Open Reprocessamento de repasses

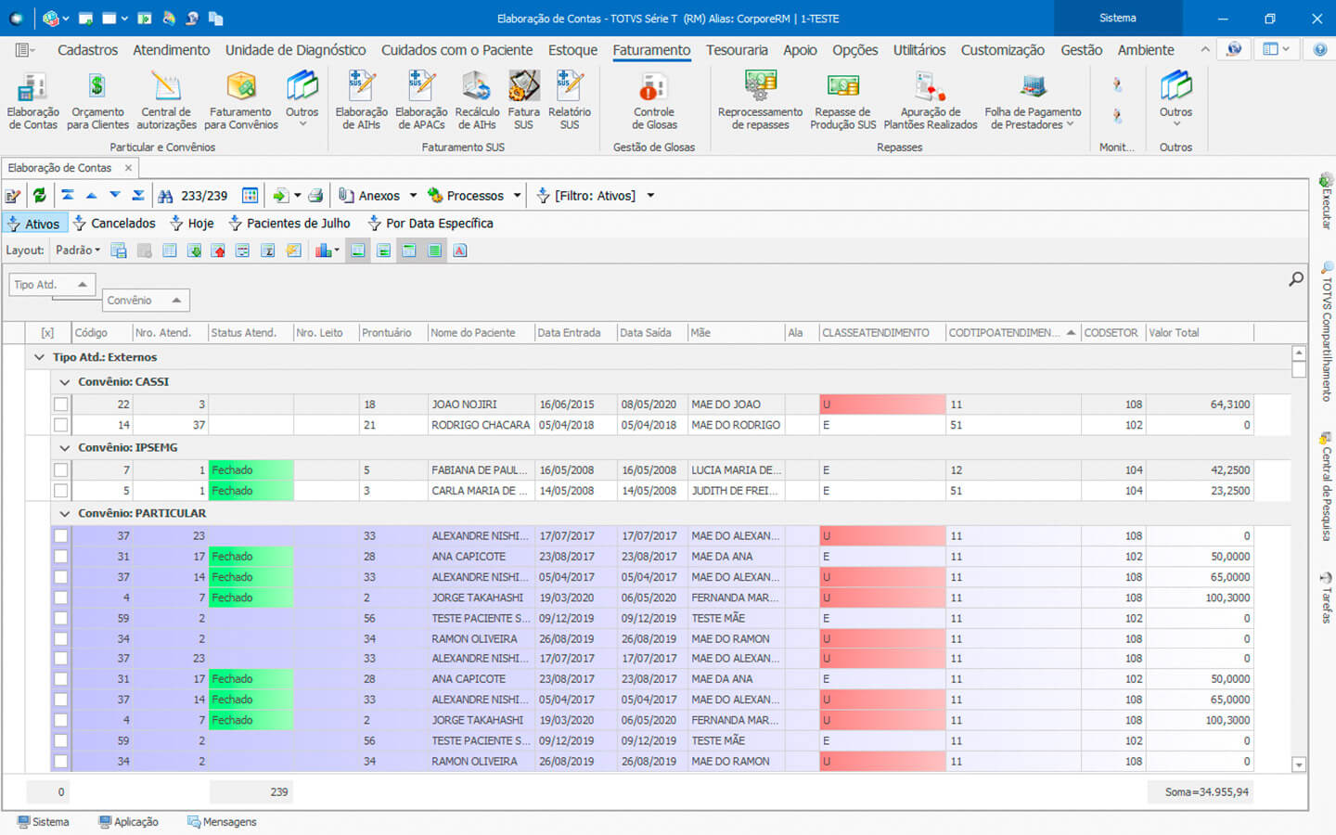(x=760, y=100)
